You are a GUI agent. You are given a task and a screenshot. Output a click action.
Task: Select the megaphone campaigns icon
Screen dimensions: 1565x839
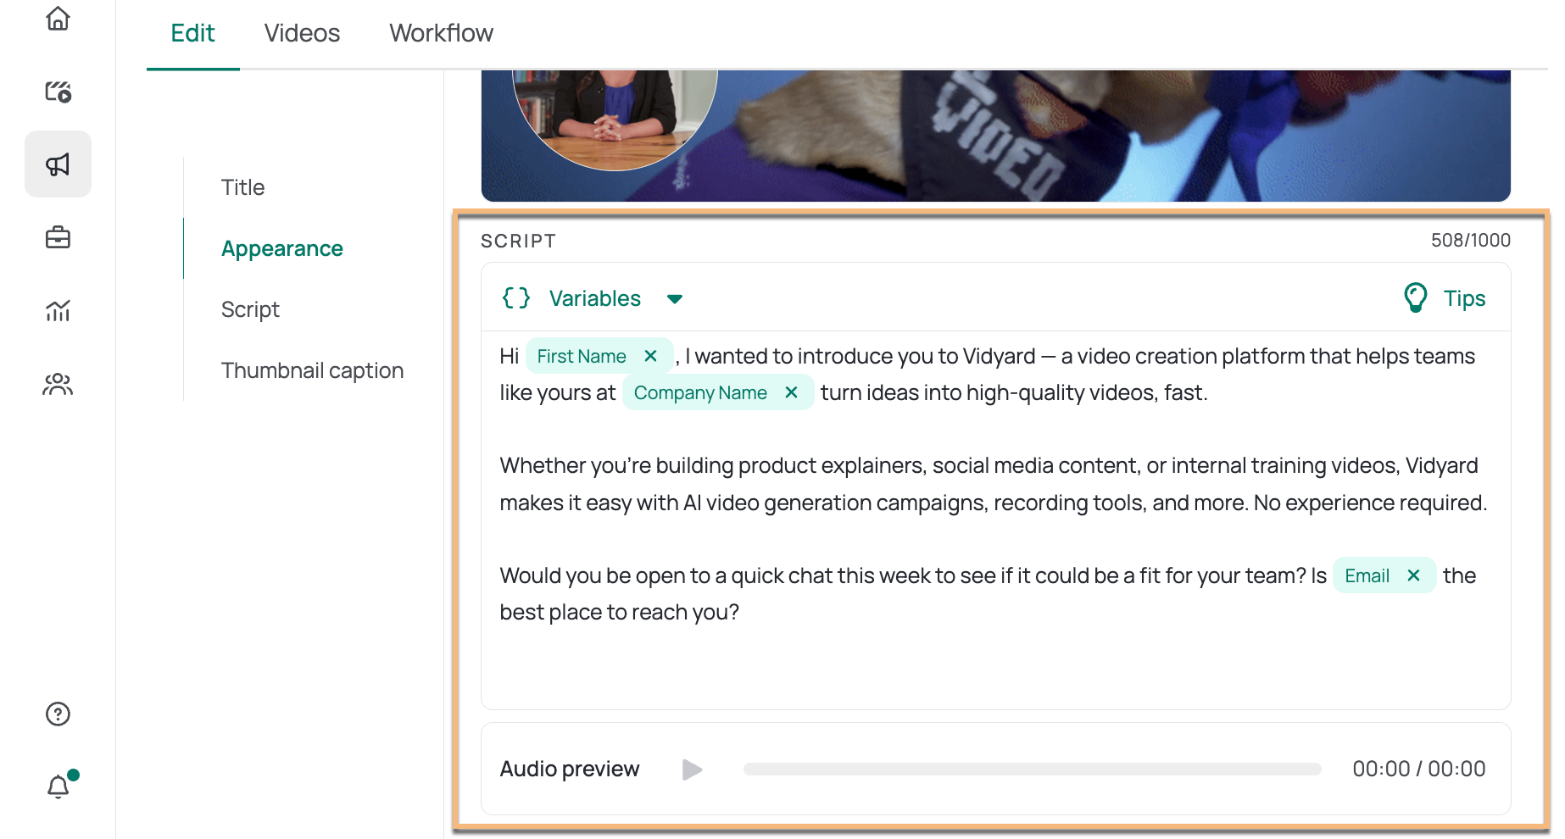[x=58, y=164]
